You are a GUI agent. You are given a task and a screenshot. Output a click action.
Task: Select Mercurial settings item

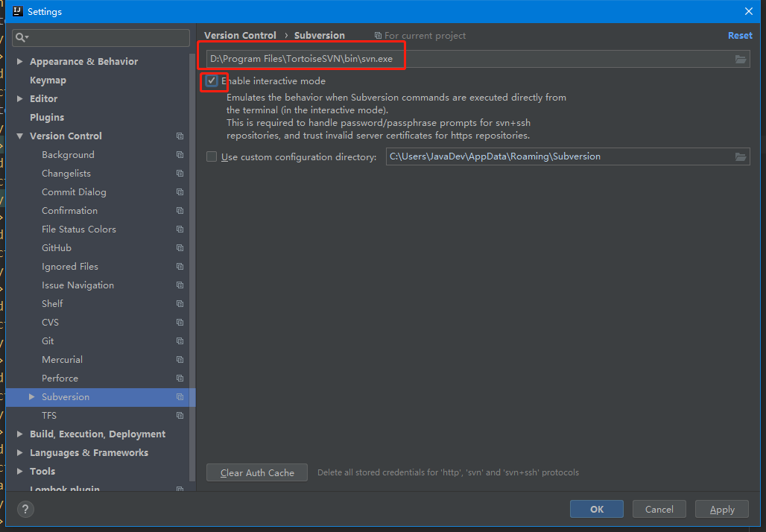click(62, 360)
